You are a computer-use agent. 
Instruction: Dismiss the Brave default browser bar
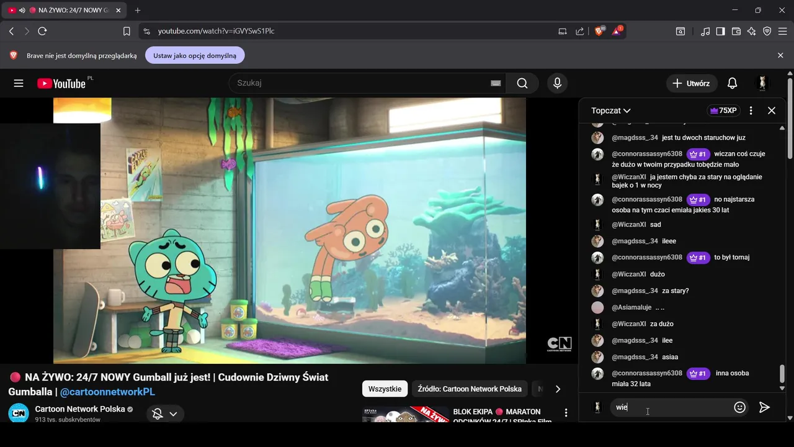pyautogui.click(x=780, y=55)
